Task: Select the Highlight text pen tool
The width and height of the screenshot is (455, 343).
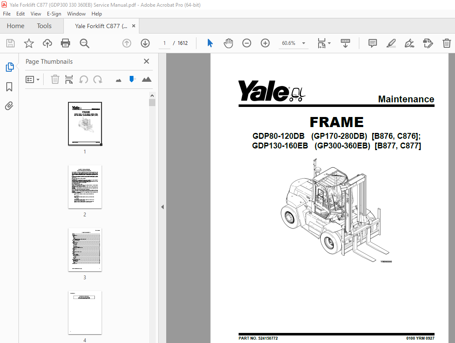Action: pos(391,43)
